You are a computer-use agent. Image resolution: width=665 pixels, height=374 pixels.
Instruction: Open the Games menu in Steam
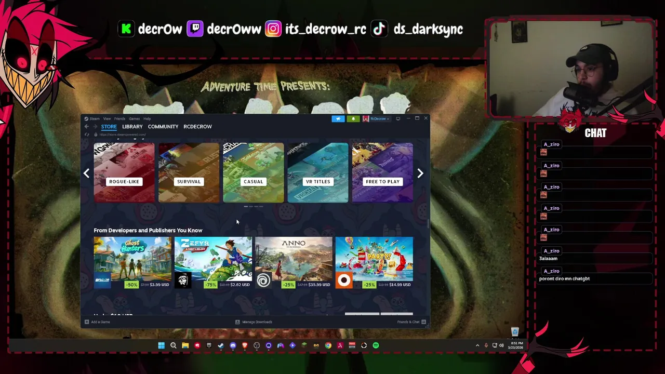point(134,118)
